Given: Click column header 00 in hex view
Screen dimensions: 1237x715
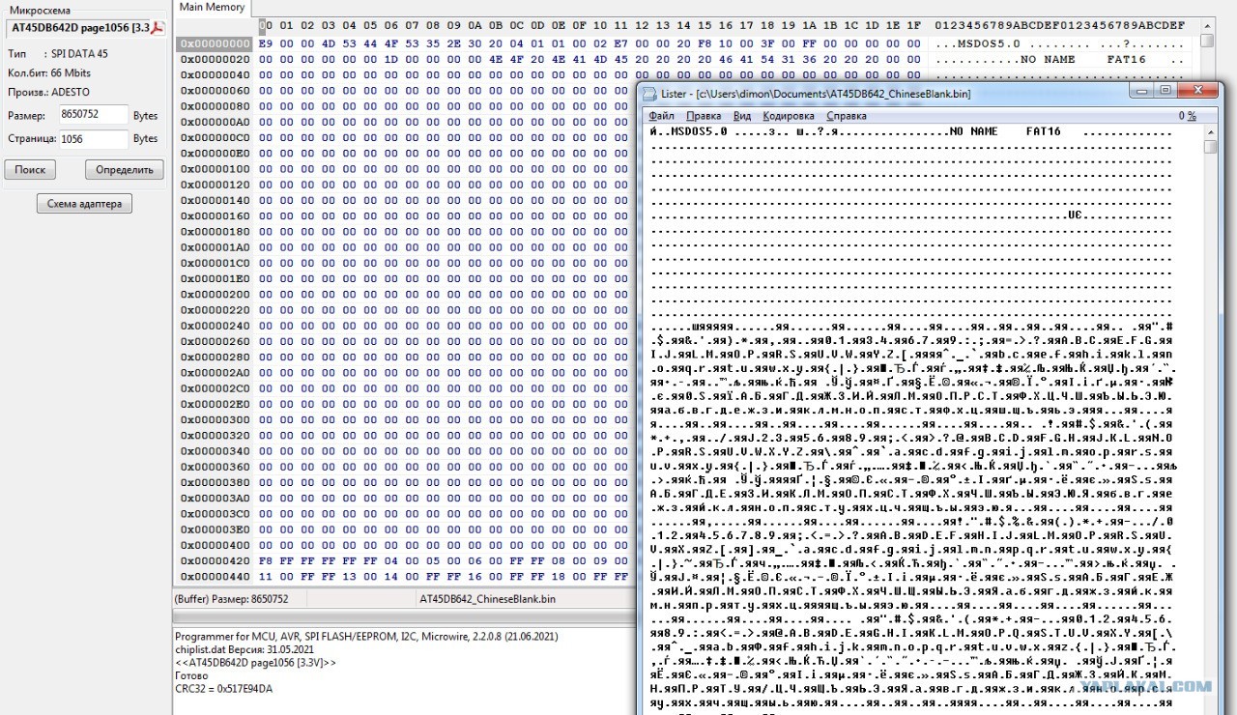Looking at the screenshot, I should click(x=266, y=25).
